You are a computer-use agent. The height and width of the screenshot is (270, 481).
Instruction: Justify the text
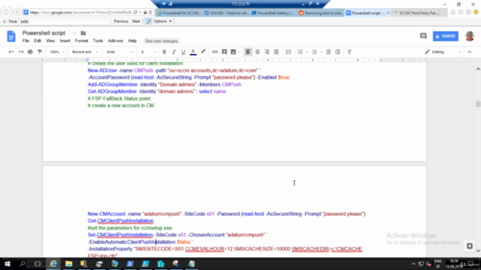click(x=277, y=52)
